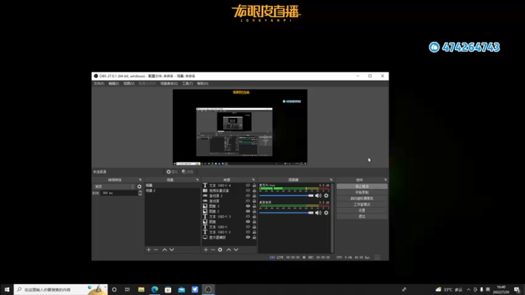Hide the 图像 3 source
This screenshot has width=525, height=295.
(248, 206)
